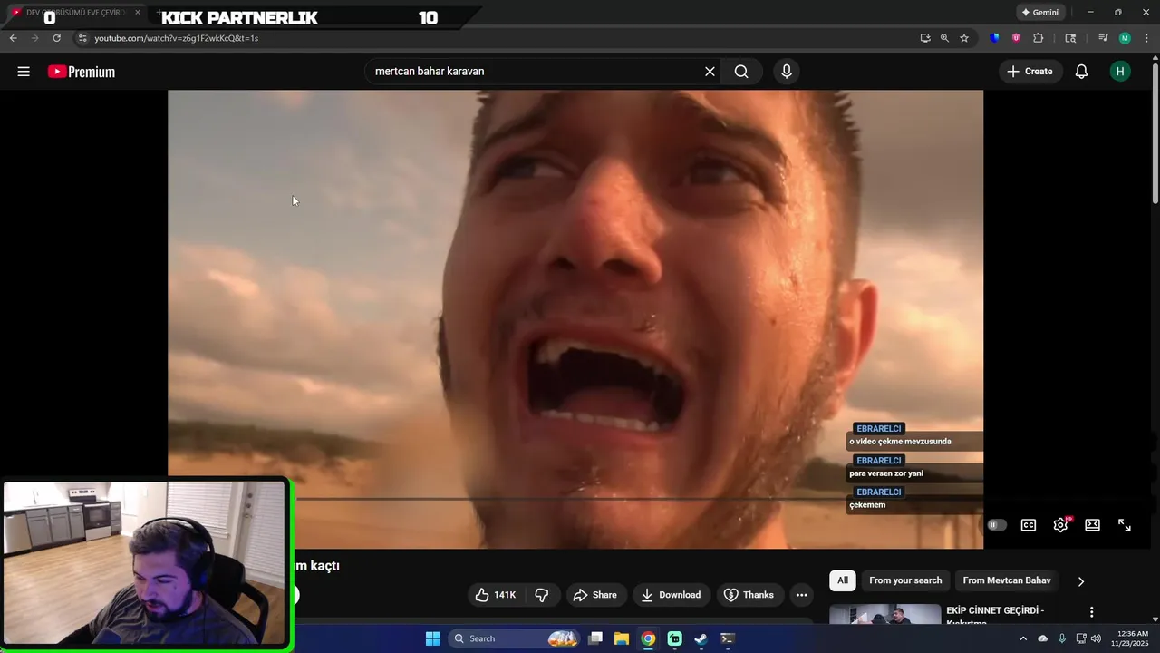Go back in browser
Viewport: 1160px width, 653px height.
point(13,38)
